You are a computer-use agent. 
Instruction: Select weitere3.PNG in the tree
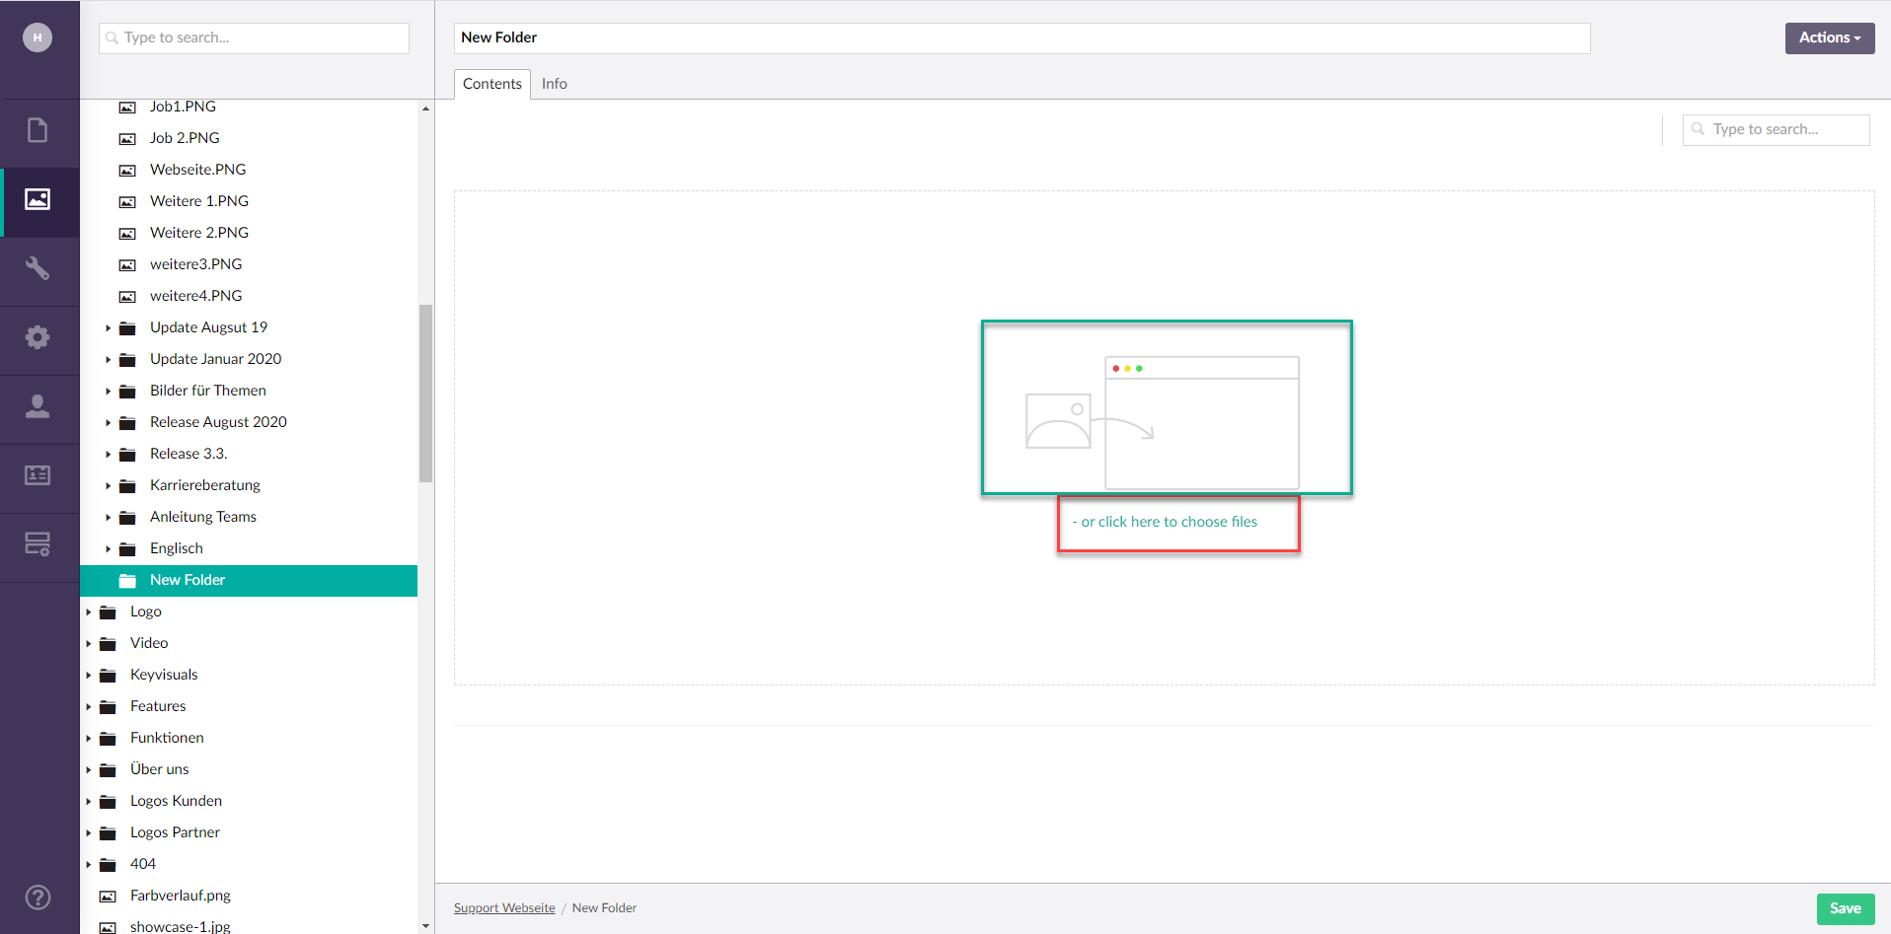[195, 264]
